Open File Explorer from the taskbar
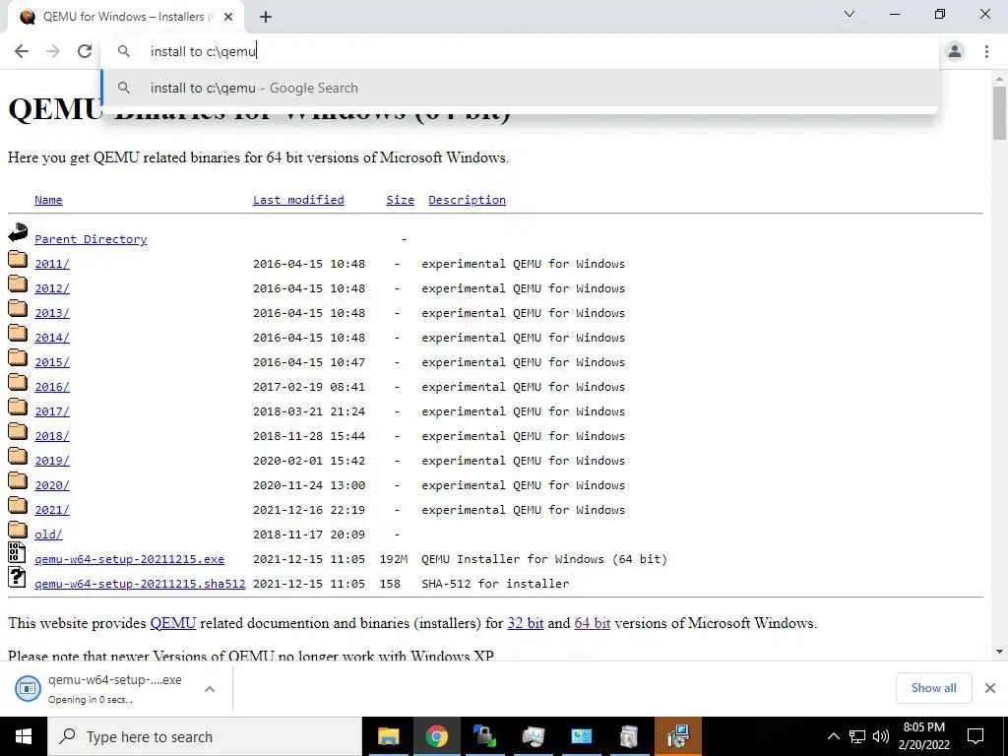The width and height of the screenshot is (1008, 756). tap(388, 736)
